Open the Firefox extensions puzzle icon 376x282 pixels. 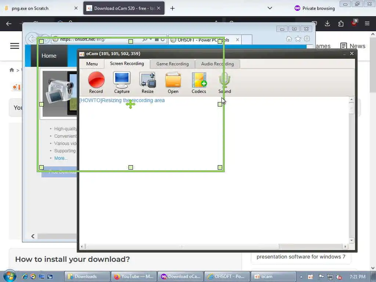(341, 23)
